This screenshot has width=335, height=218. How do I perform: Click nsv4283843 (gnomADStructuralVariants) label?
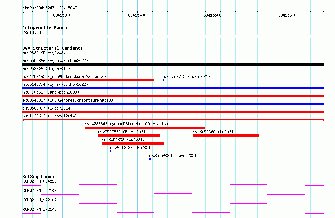[126, 124]
